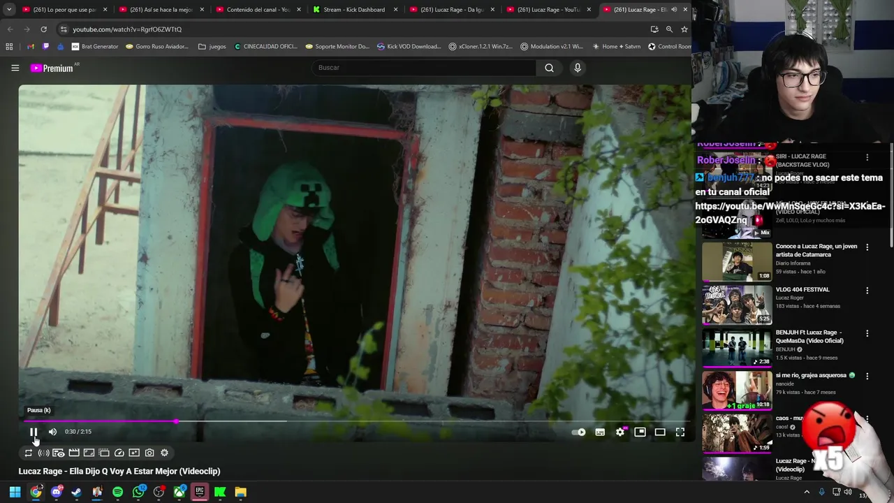Bookmark this page with the star icon

pos(684,29)
